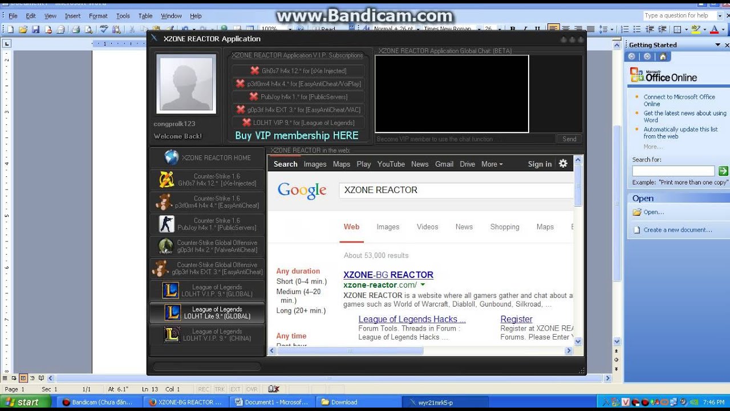730x411 pixels.
Task: Click the Print Preview icon in Word toolbar
Action: tap(88, 29)
